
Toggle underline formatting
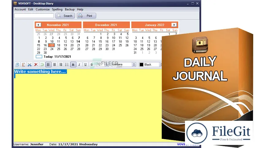tap(85, 65)
